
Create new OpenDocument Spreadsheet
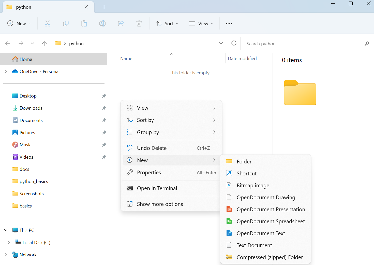[265, 221]
